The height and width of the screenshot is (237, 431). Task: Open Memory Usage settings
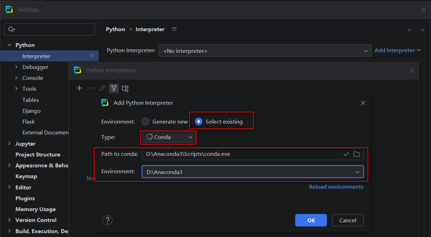pyautogui.click(x=35, y=209)
